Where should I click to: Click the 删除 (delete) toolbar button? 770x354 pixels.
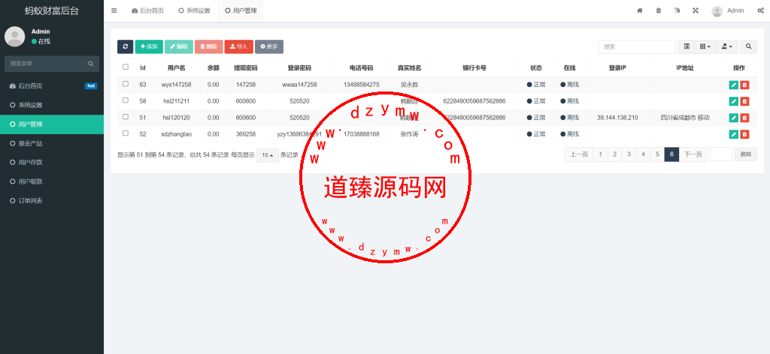pyautogui.click(x=209, y=46)
